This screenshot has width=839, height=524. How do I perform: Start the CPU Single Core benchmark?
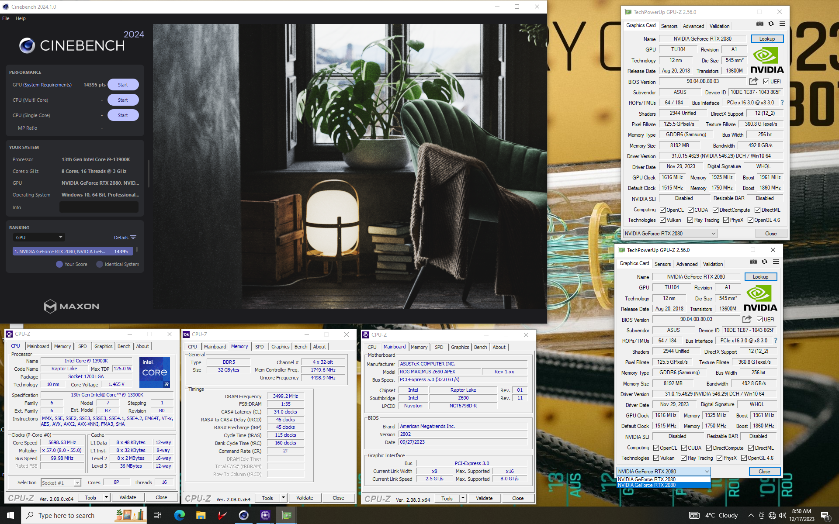[x=123, y=115]
